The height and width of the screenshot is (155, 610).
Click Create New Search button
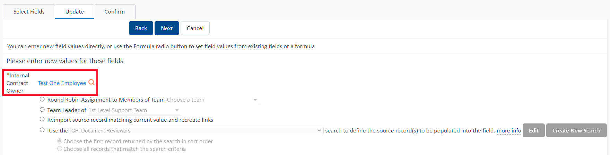pyautogui.click(x=576, y=130)
